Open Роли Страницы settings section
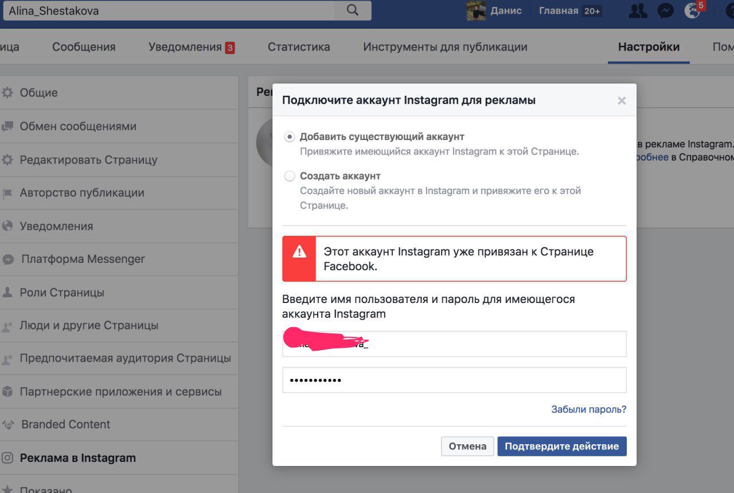The image size is (734, 493). point(119,293)
